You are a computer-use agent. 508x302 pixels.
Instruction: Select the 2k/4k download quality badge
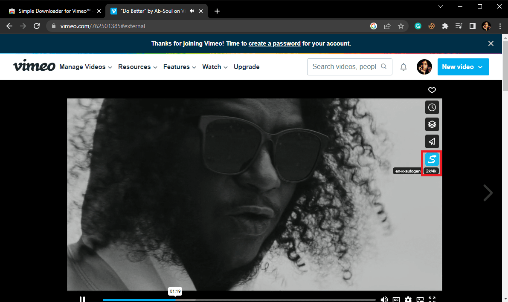pyautogui.click(x=431, y=171)
